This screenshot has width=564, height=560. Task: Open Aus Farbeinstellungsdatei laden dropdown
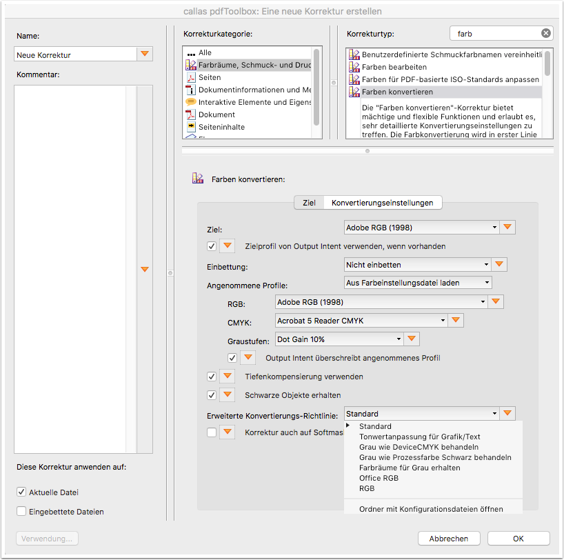click(x=418, y=283)
